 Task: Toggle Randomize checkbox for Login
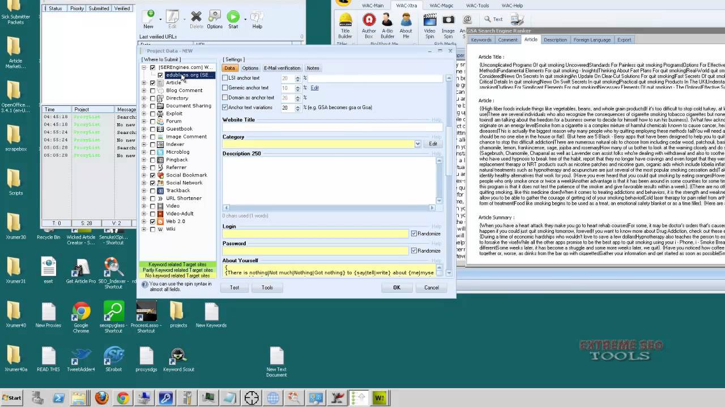point(414,233)
